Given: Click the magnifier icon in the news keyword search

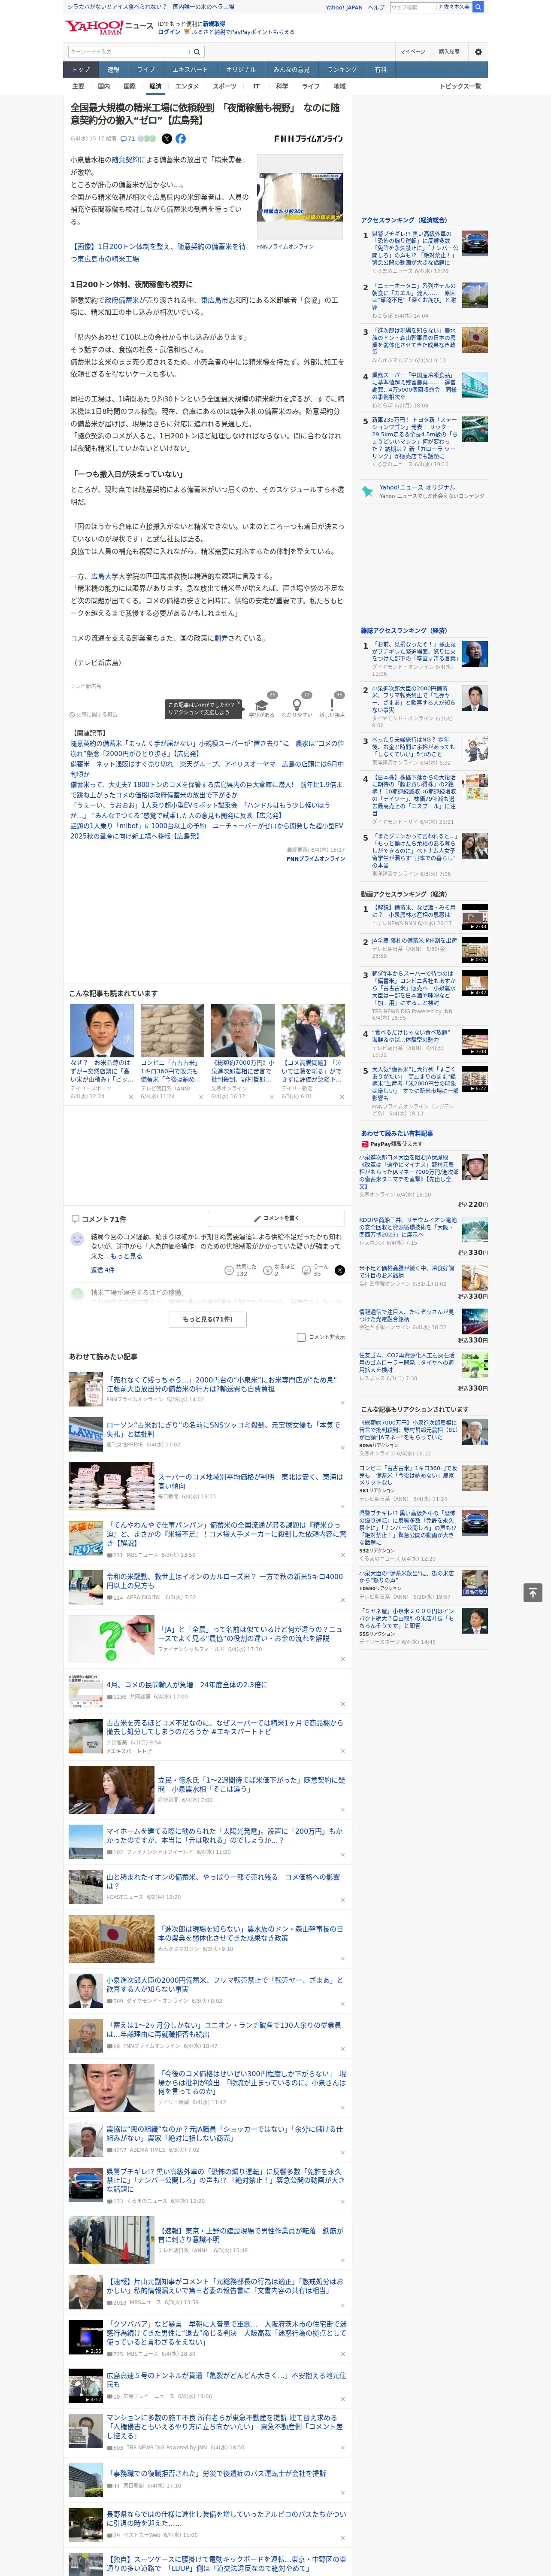Looking at the screenshot, I should click(197, 52).
